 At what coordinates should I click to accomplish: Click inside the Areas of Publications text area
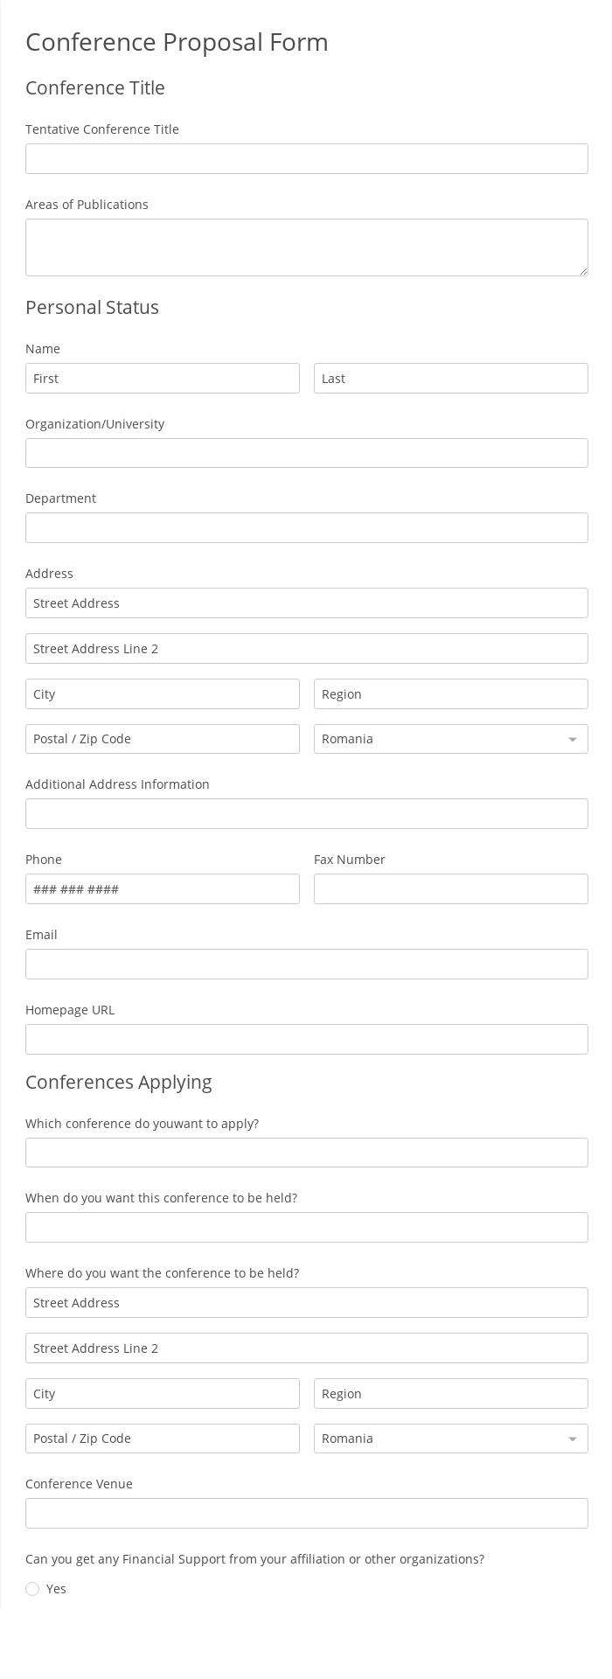[306, 247]
